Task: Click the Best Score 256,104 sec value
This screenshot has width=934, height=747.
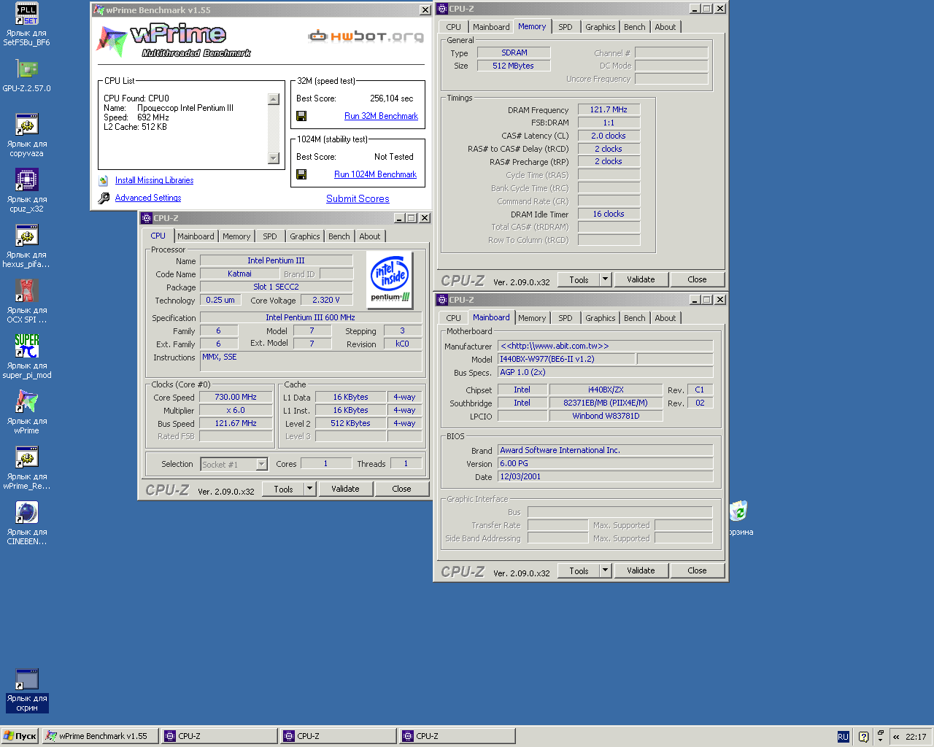Action: pos(391,98)
